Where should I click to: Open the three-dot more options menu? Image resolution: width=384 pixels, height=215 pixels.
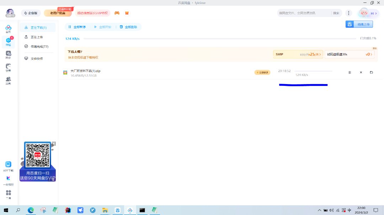(x=349, y=13)
